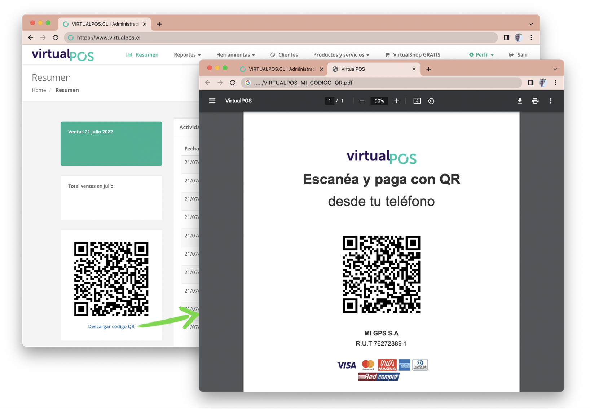
Task: Rotate the PDF counterclockwise
Action: click(431, 101)
